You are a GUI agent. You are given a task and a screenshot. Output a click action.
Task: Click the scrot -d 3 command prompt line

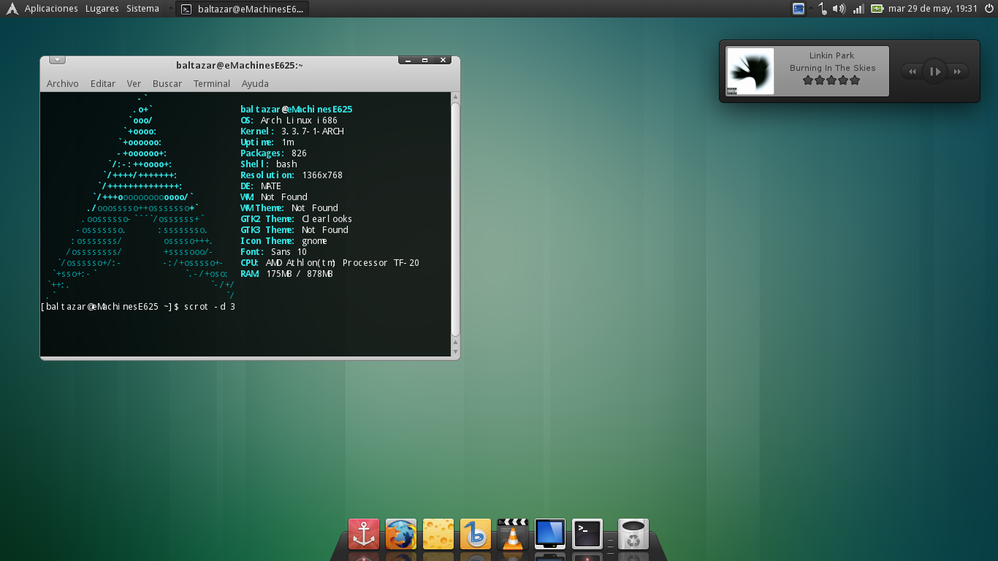pyautogui.click(x=138, y=306)
